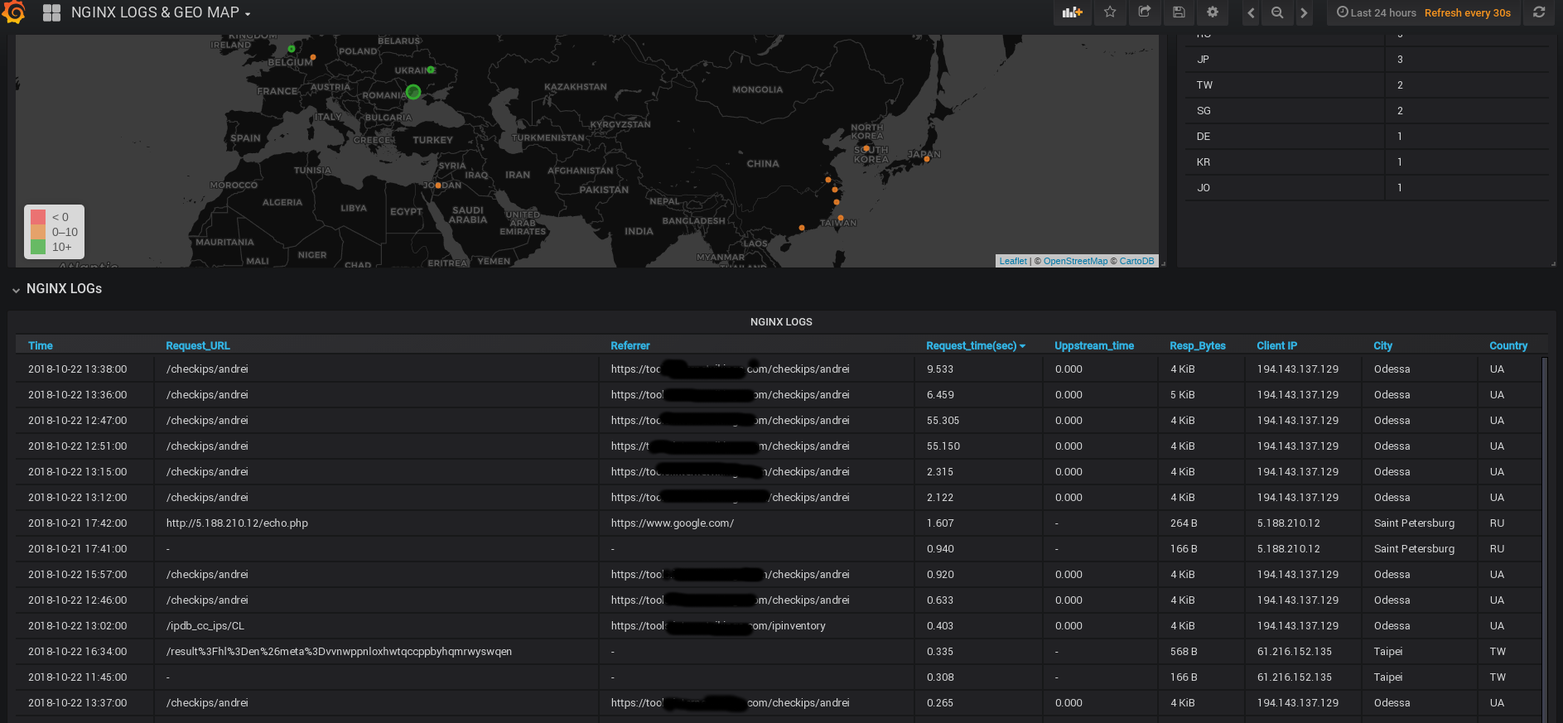This screenshot has width=1563, height=723.
Task: Click the NGINX LOGS panel title
Action: tap(781, 322)
